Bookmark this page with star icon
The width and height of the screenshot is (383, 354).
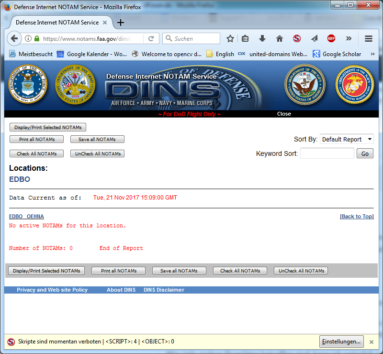pyautogui.click(x=230, y=38)
